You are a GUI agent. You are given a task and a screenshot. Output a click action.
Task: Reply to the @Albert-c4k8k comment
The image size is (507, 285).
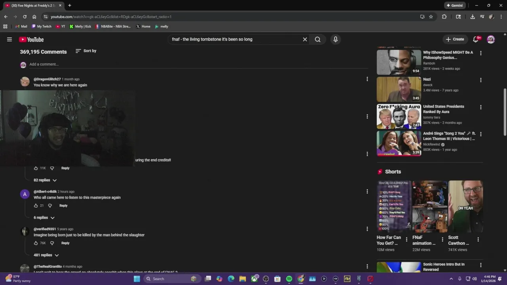[x=63, y=205]
